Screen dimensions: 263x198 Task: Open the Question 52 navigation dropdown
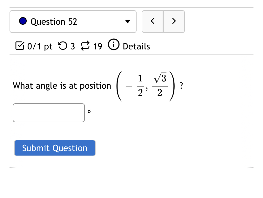73,22
